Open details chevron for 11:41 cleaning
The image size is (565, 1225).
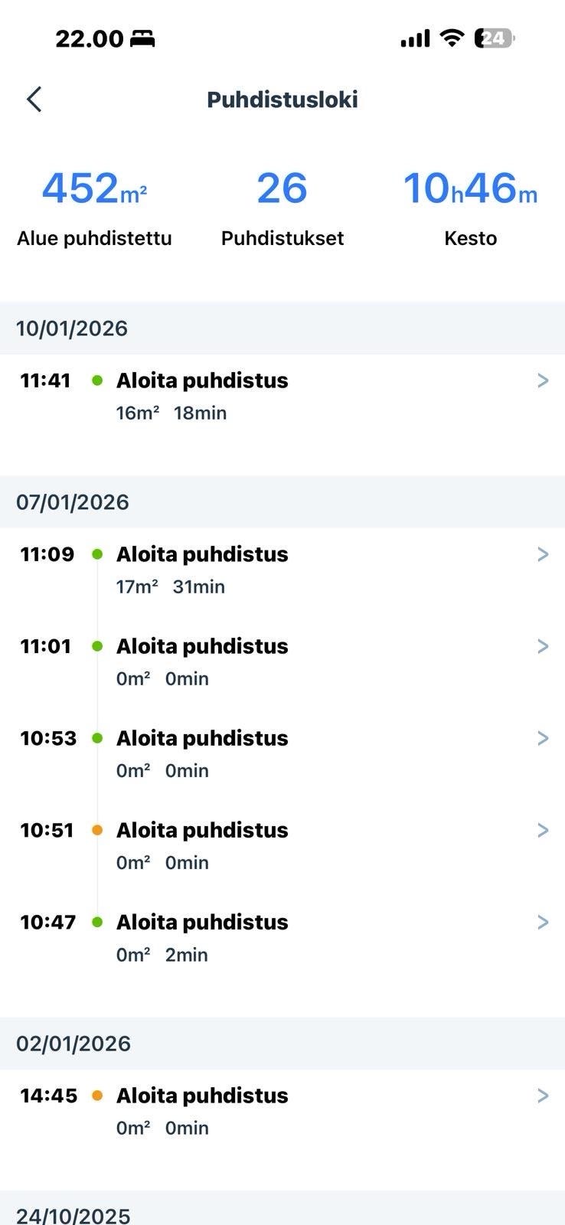[543, 381]
